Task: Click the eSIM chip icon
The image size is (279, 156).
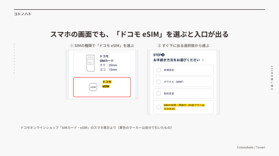Action: click(x=93, y=87)
